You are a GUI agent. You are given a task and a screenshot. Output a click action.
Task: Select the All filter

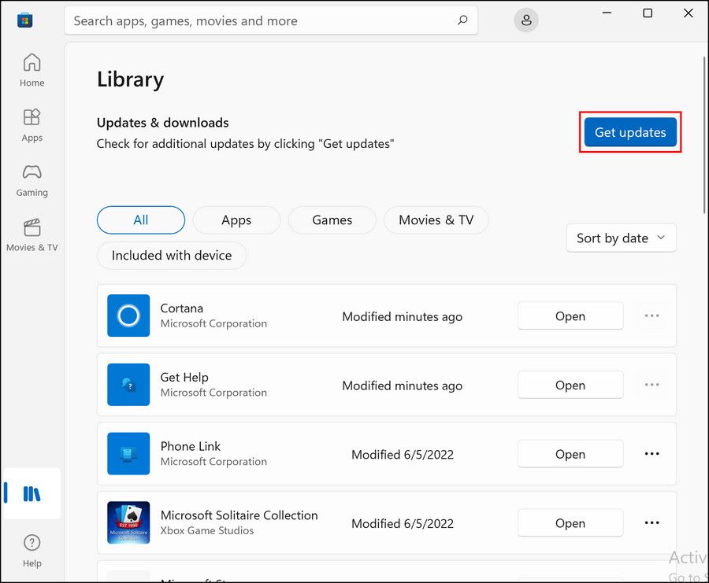[141, 220]
